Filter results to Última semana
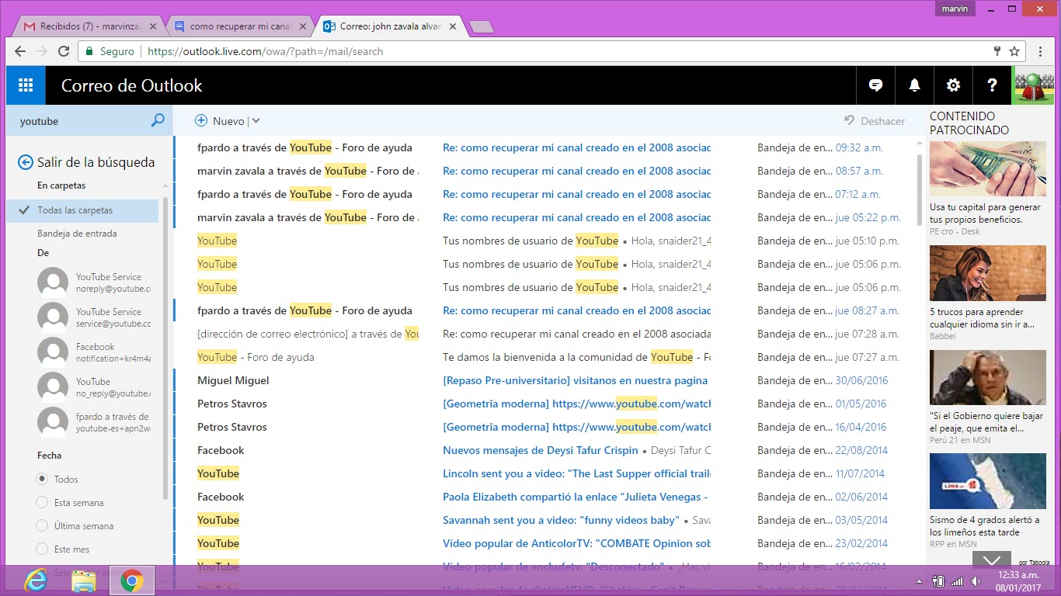This screenshot has height=596, width=1061. click(x=42, y=526)
